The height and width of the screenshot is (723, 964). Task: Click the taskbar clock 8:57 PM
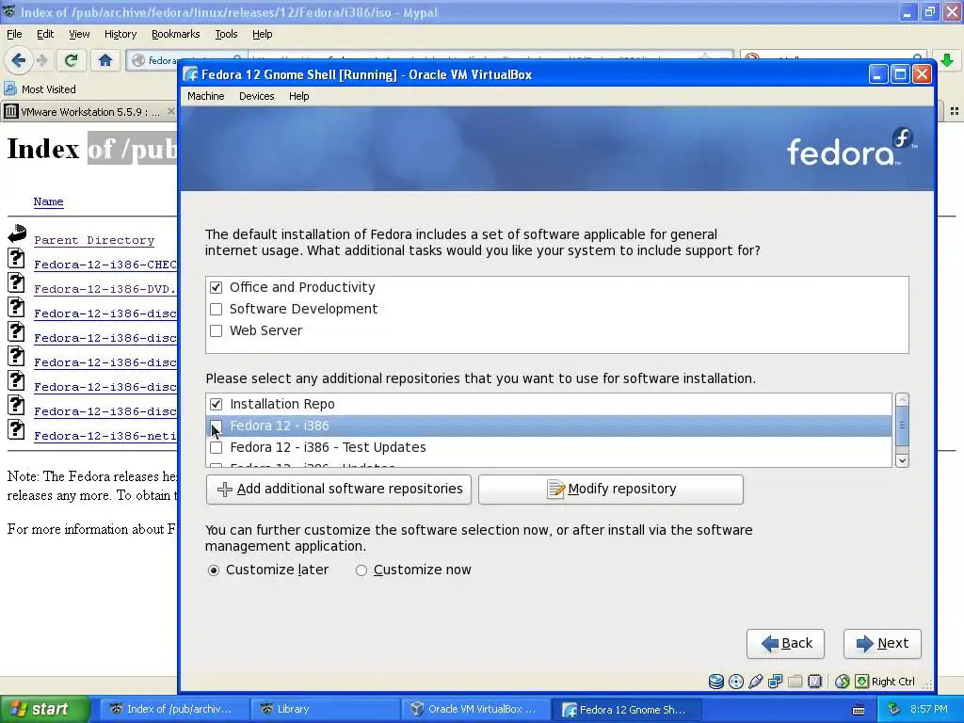click(x=929, y=710)
